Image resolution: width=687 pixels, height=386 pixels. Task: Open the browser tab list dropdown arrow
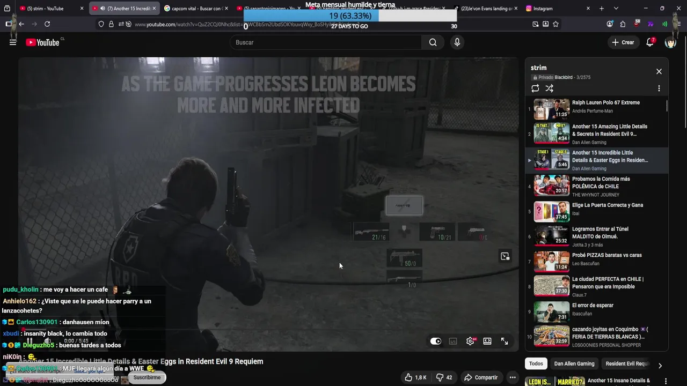[616, 9]
